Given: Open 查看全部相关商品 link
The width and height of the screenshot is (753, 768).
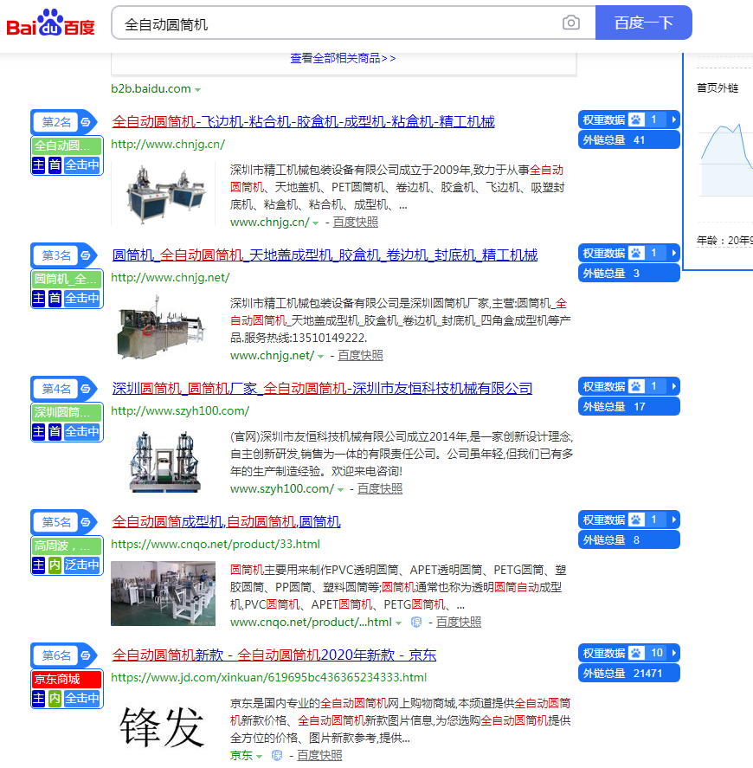Looking at the screenshot, I should pyautogui.click(x=343, y=58).
